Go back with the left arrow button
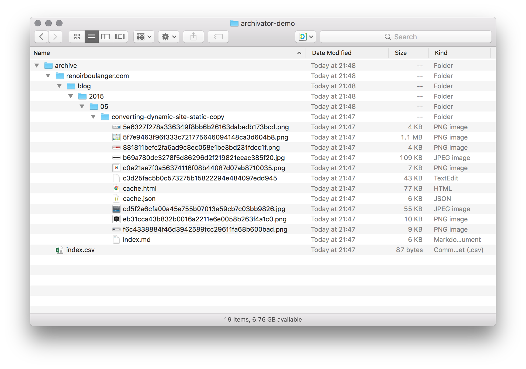 point(41,37)
